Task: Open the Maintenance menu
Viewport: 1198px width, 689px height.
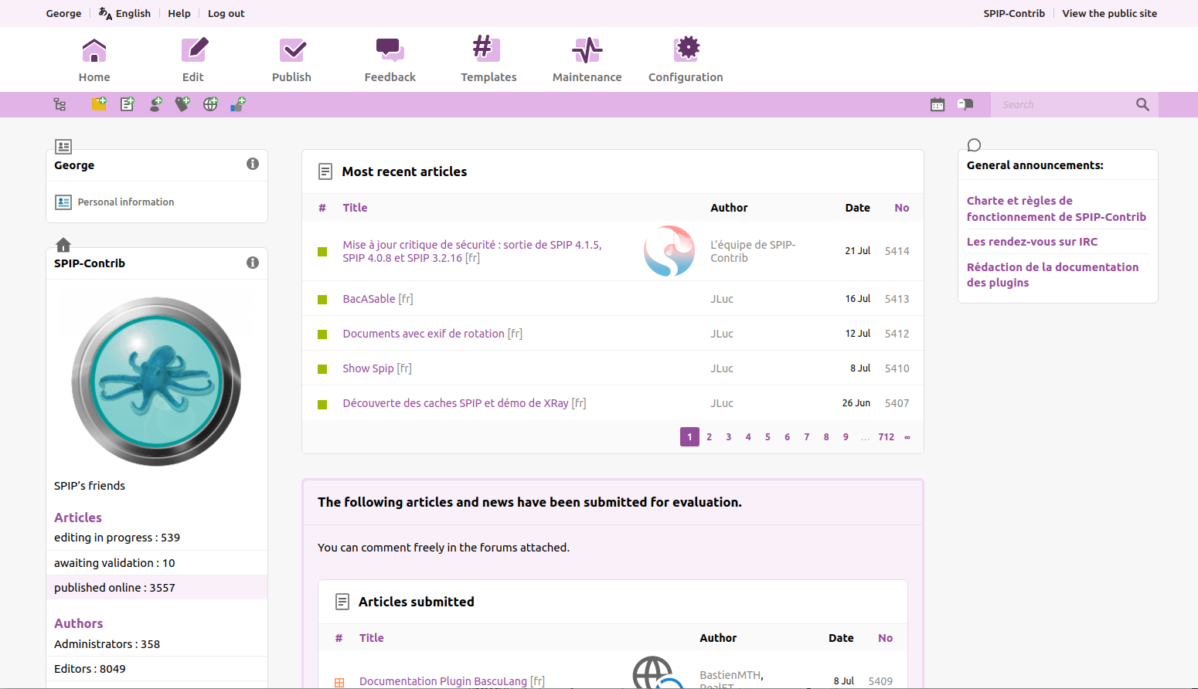Action: (x=587, y=60)
